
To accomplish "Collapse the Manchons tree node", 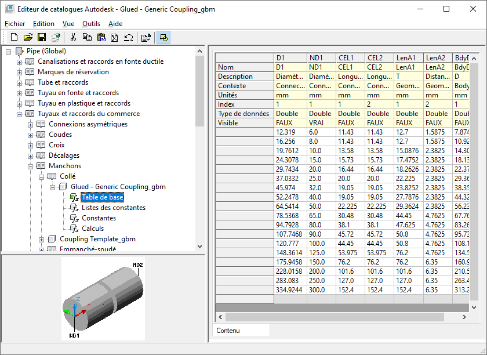I will (31, 166).
